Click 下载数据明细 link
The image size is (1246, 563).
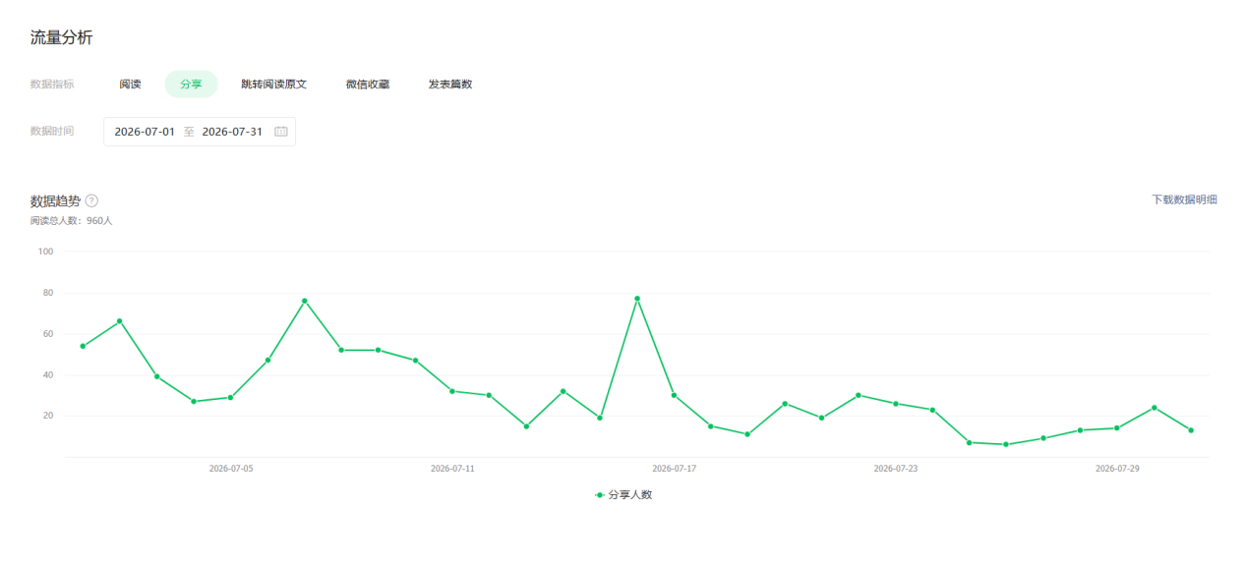[x=1184, y=199]
